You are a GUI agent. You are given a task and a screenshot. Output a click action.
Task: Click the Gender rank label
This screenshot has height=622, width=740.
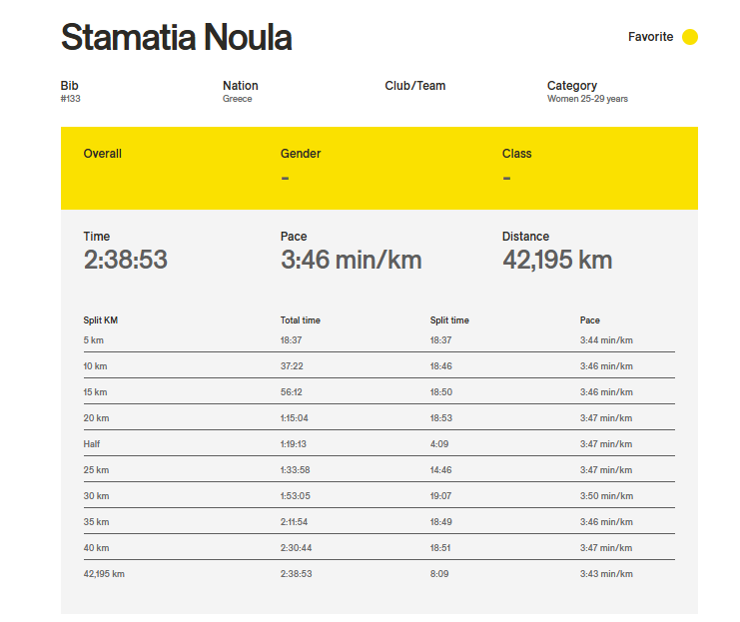tap(301, 154)
